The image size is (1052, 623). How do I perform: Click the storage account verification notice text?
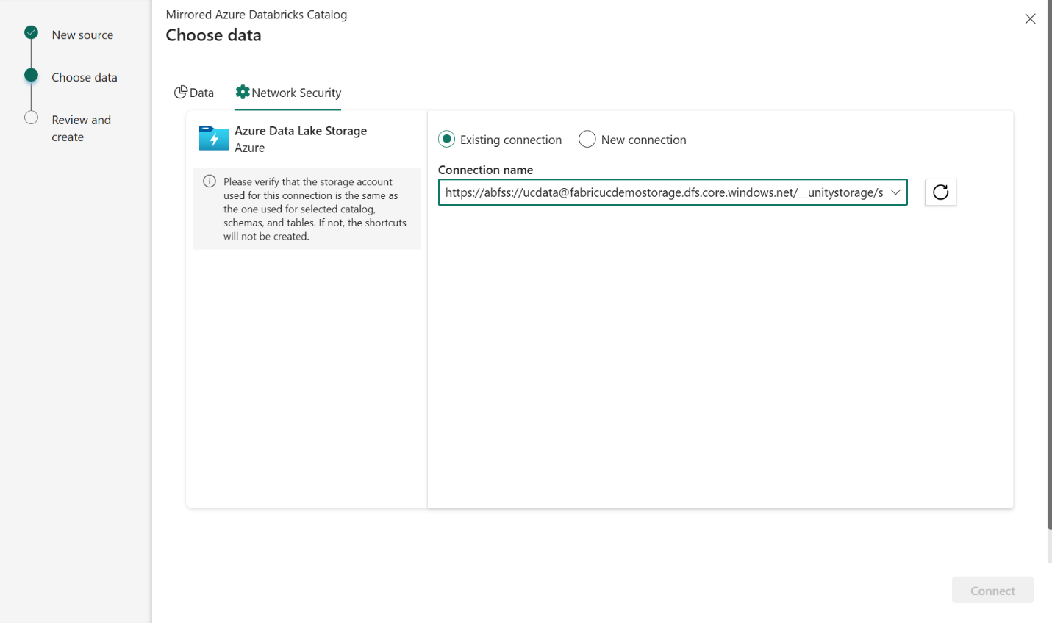(x=315, y=209)
